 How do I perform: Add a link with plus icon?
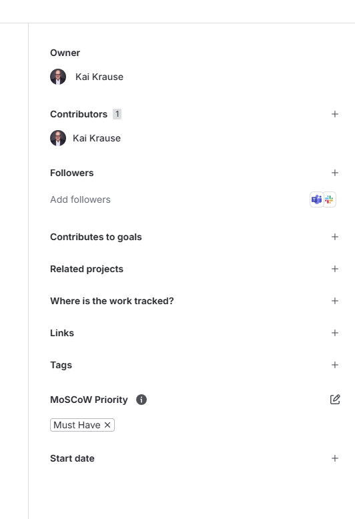335,333
